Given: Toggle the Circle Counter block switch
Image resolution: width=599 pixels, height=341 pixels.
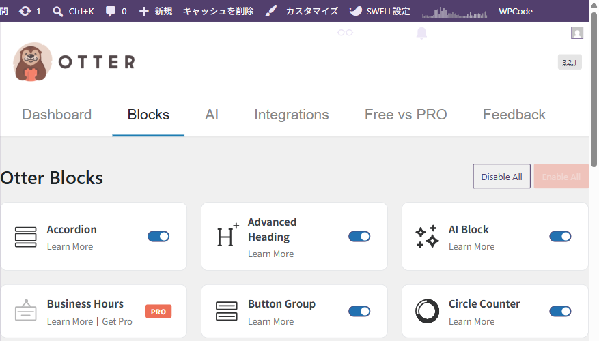Looking at the screenshot, I should pyautogui.click(x=561, y=311).
